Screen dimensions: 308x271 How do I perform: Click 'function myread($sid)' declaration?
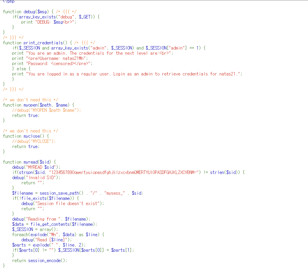pyautogui.click(x=29, y=162)
